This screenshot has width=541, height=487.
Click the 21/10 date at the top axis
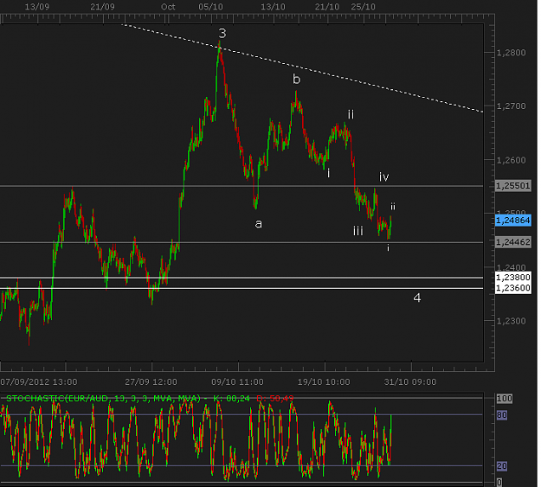point(327,7)
